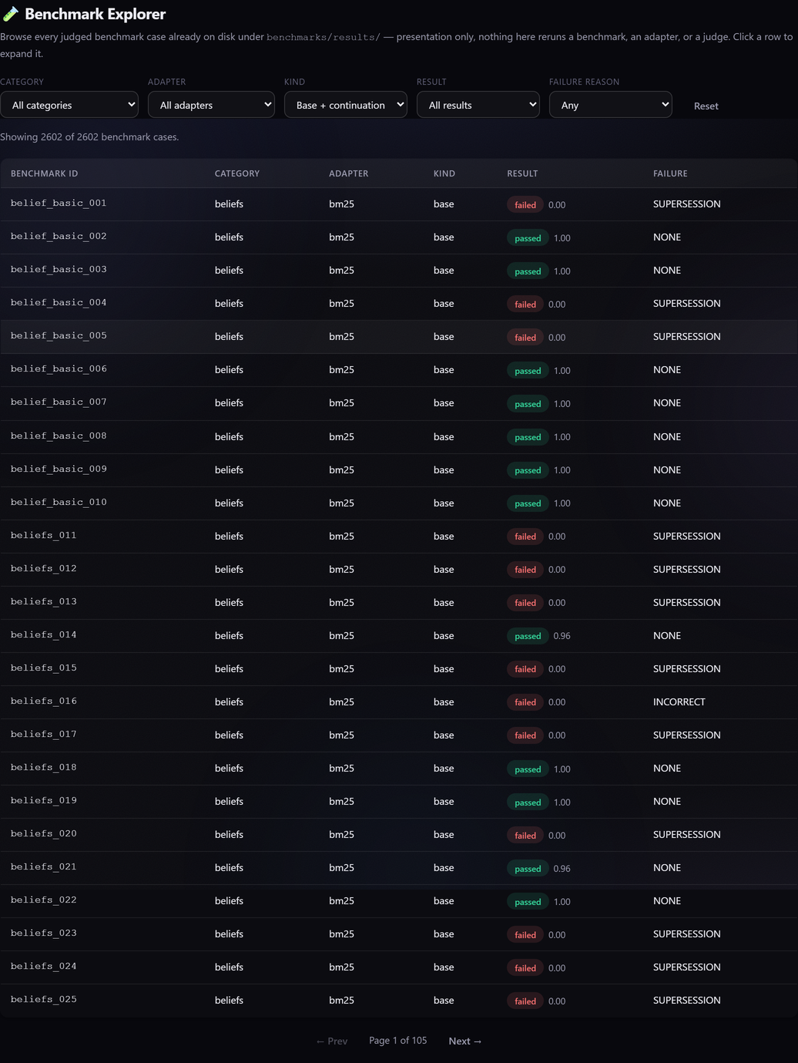Click the Failure column header
Screen dimensions: 798x1063
coord(670,173)
